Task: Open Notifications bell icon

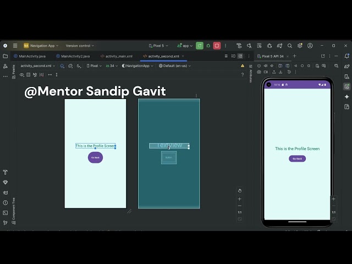Action: (347, 56)
